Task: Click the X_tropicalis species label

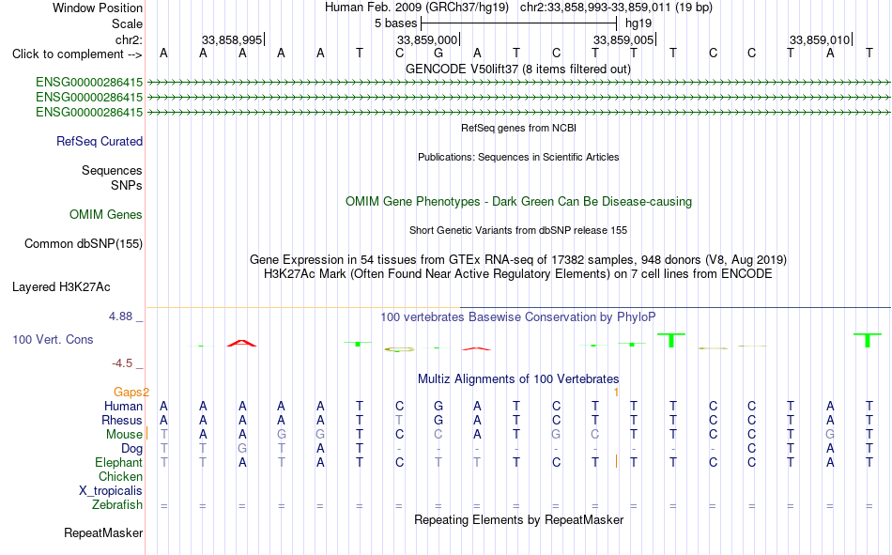Action: [111, 491]
